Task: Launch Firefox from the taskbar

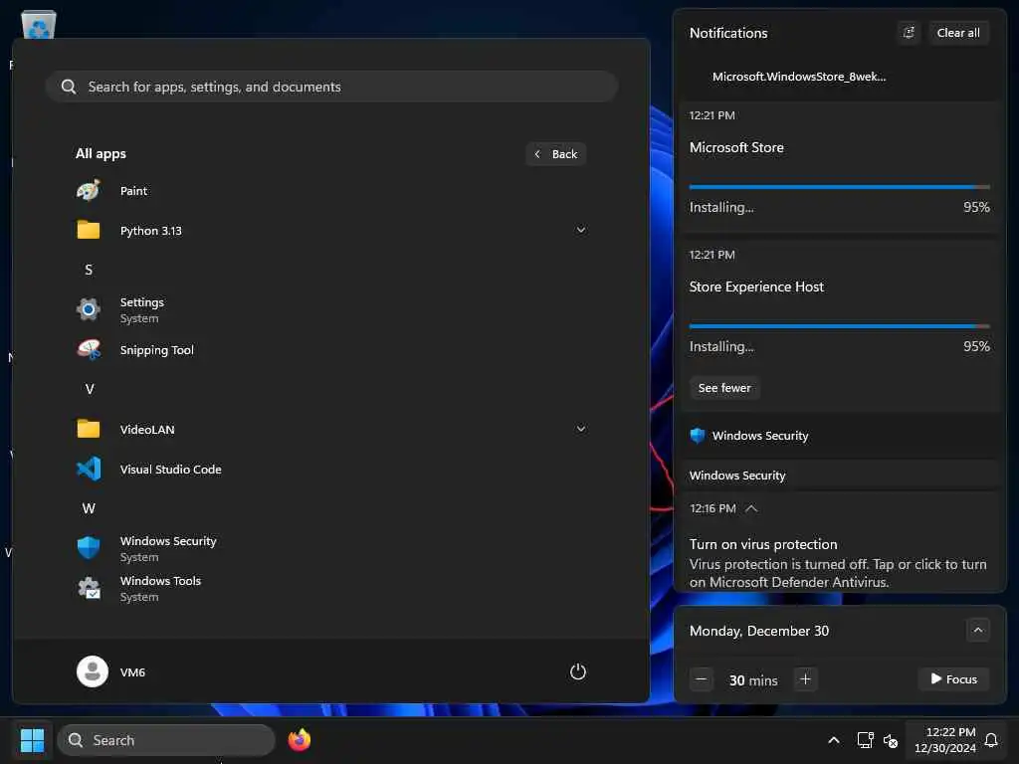Action: (299, 740)
